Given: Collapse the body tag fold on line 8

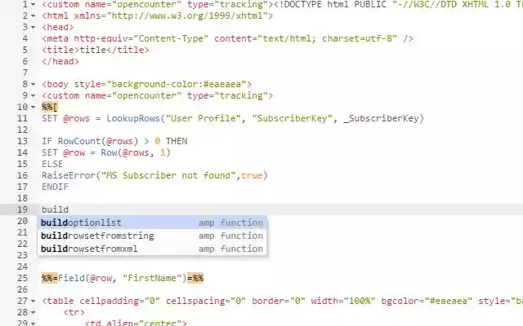Looking at the screenshot, I should coord(33,84).
